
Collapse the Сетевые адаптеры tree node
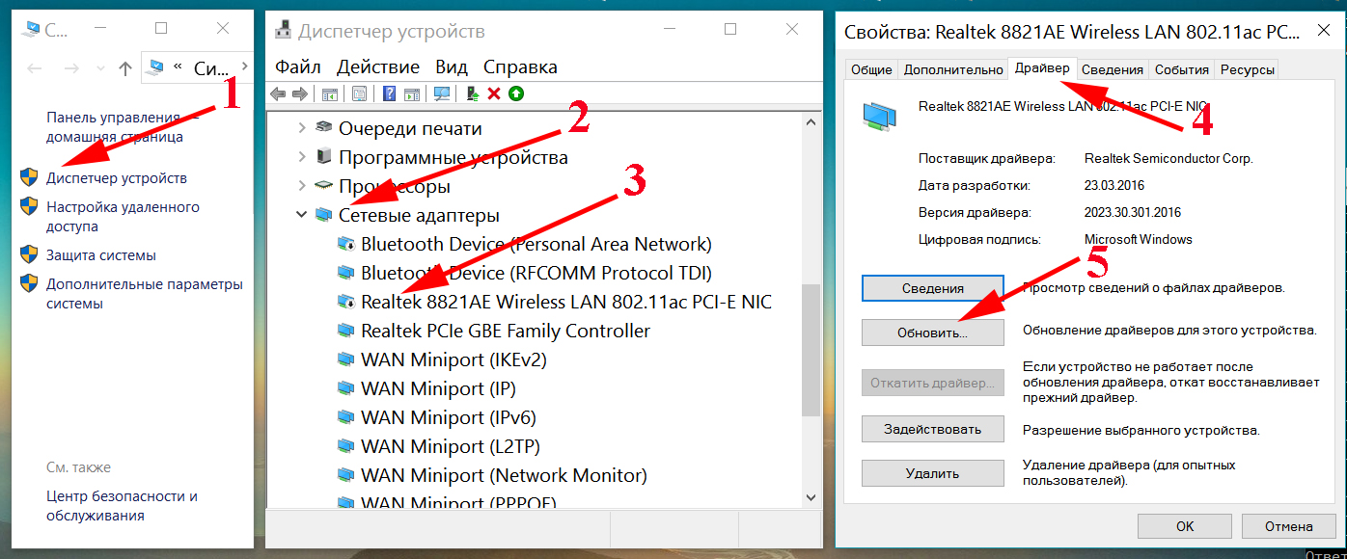pyautogui.click(x=302, y=215)
